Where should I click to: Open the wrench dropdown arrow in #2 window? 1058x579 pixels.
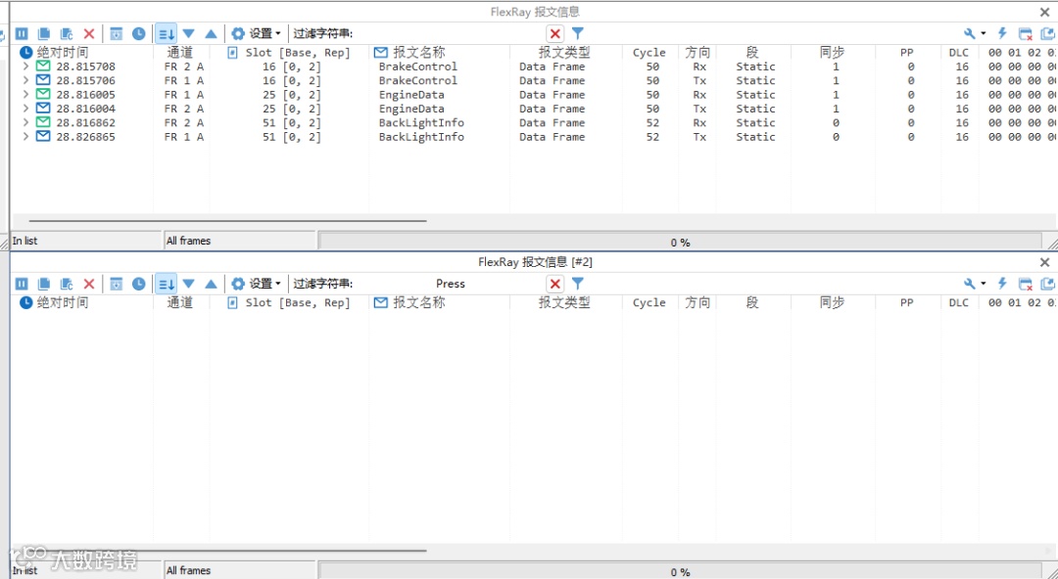point(984,284)
